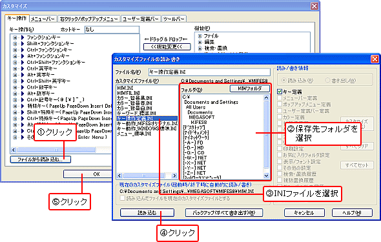Image resolution: width=381 pixels, height=242 pixels.
Task: Toggle the お気に入りフォルダ設定 checkbox
Action: [x=280, y=155]
